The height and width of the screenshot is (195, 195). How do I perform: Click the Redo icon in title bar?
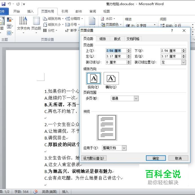[18, 4]
